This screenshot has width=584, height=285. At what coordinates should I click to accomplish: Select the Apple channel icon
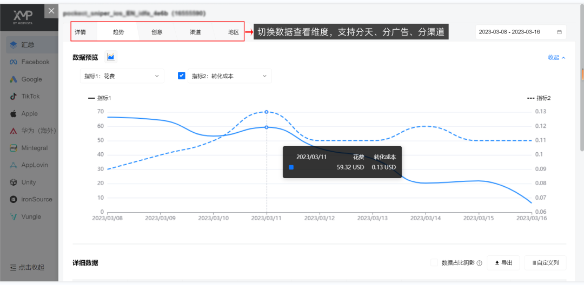point(14,114)
